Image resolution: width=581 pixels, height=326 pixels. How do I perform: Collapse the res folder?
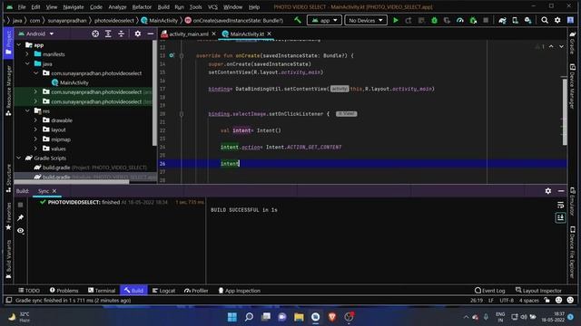[x=27, y=110]
